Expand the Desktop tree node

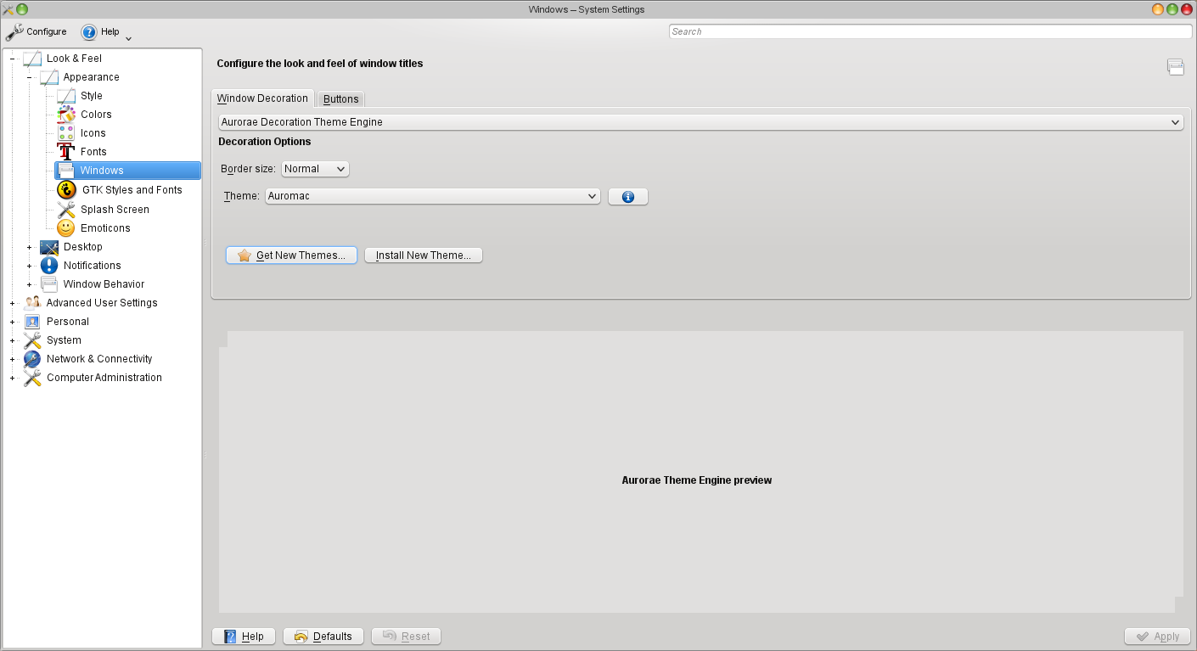click(29, 247)
